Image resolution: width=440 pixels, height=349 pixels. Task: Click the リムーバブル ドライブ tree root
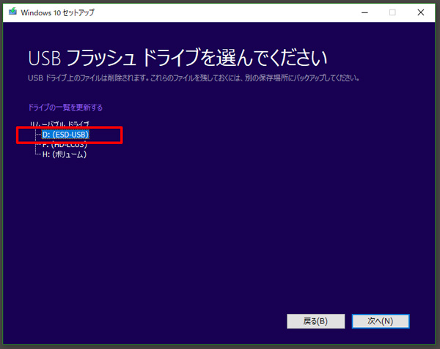(x=59, y=124)
